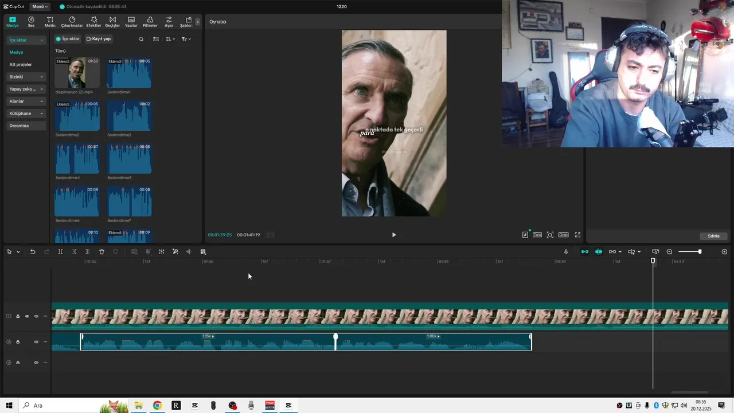The image size is (734, 413).
Task: Play the preview in the player
Action: 394,235
